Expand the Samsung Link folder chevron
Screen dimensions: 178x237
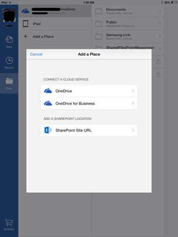tap(160, 36)
